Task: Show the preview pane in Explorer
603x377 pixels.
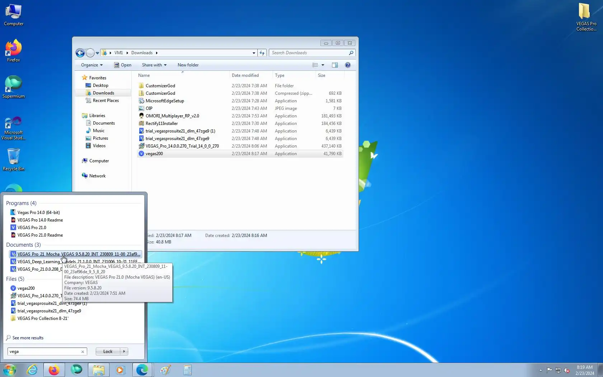Action: point(335,65)
